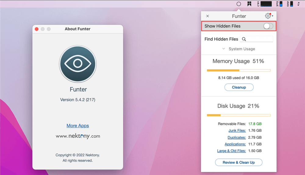This screenshot has width=305, height=175.
Task: Enable the Show Hidden Files switch
Action: (268, 26)
